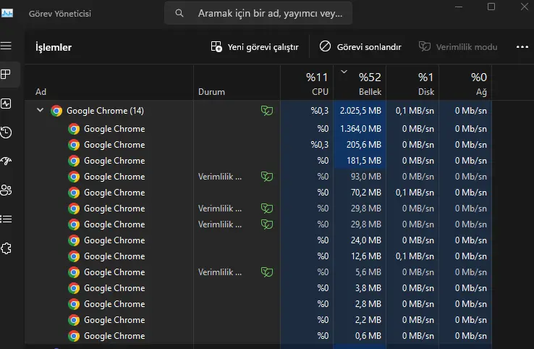Click the leaf icon on the 5,6 MB row
Viewport: 534px width, 349px height.
[x=267, y=272]
